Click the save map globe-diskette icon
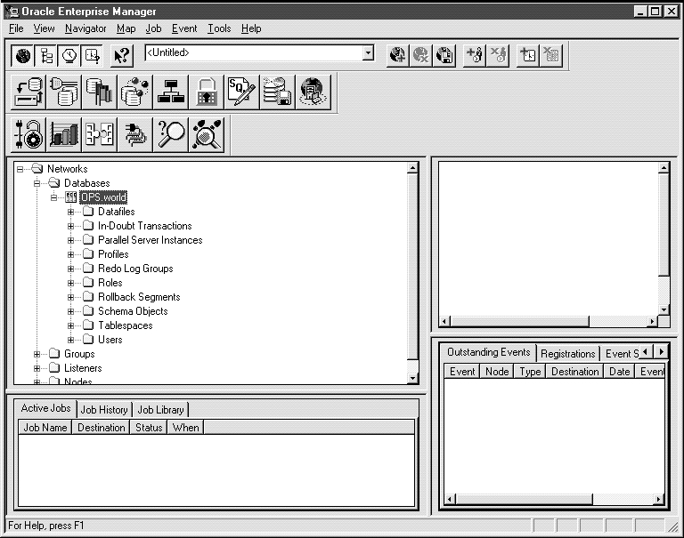Image resolution: width=684 pixels, height=538 pixels. click(x=444, y=55)
